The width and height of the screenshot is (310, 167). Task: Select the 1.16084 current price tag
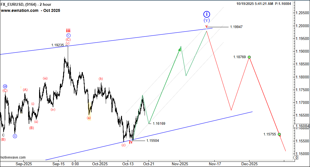302,126
